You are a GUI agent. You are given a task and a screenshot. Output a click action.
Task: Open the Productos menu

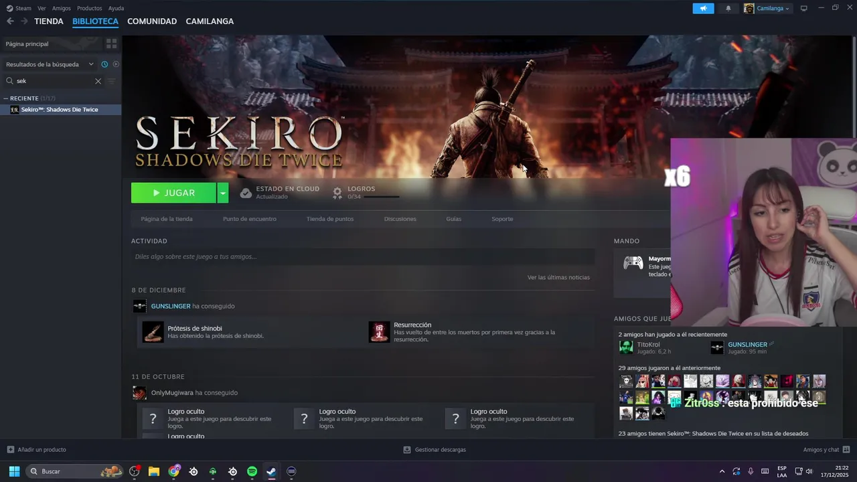[x=90, y=8]
